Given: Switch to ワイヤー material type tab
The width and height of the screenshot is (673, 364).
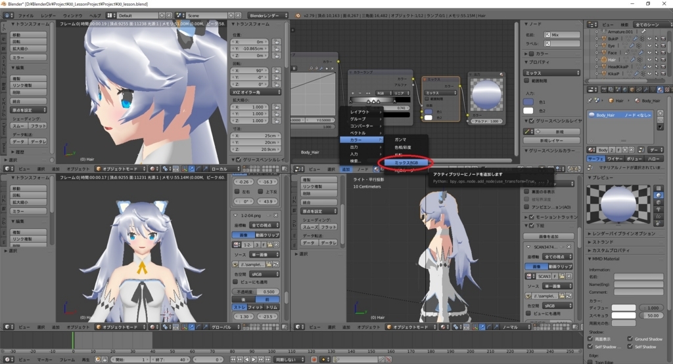Looking at the screenshot, I should pyautogui.click(x=615, y=159).
